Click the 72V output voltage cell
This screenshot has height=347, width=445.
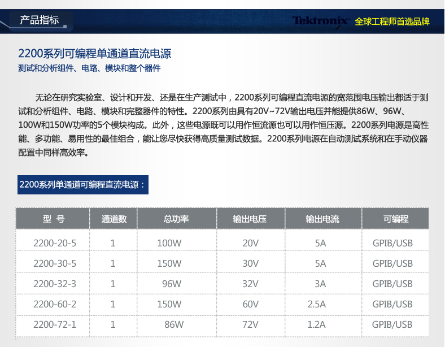pyautogui.click(x=250, y=324)
